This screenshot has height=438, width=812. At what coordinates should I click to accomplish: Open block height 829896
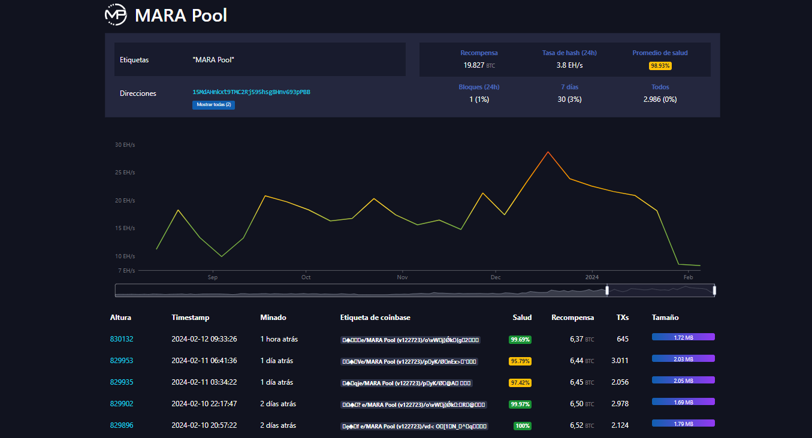(122, 425)
